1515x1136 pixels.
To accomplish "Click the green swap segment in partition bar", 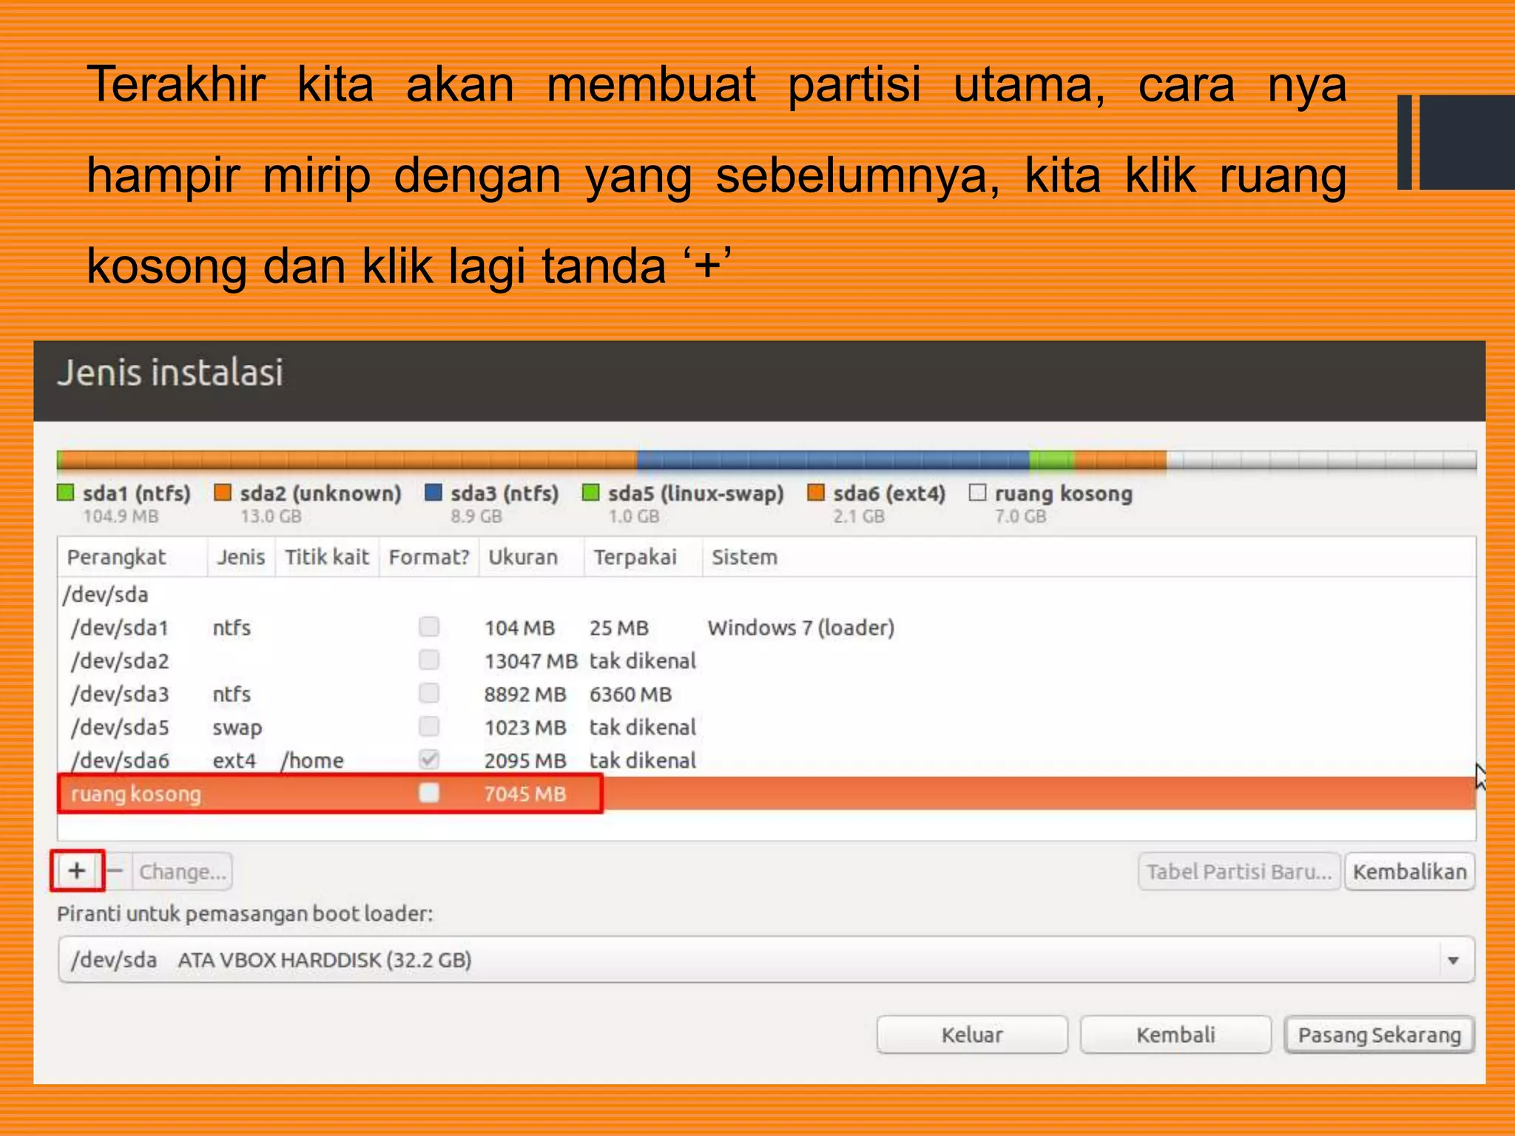I will click(x=1052, y=461).
